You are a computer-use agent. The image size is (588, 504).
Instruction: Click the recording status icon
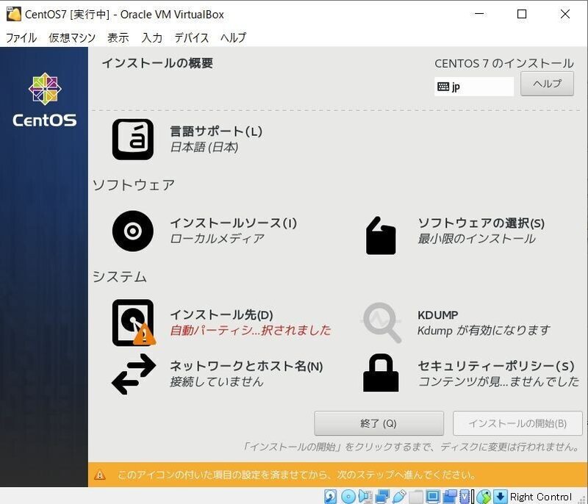tap(450, 497)
